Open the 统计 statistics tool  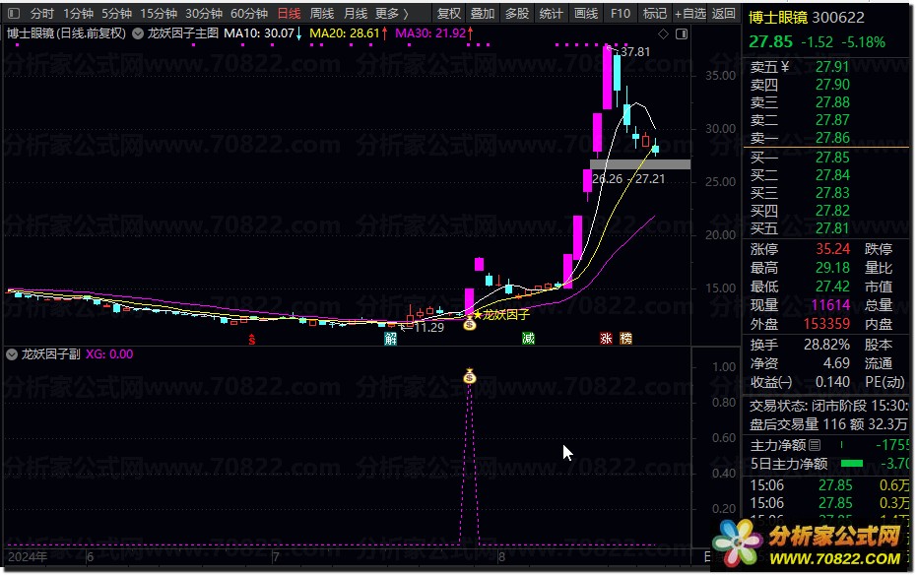coord(551,13)
